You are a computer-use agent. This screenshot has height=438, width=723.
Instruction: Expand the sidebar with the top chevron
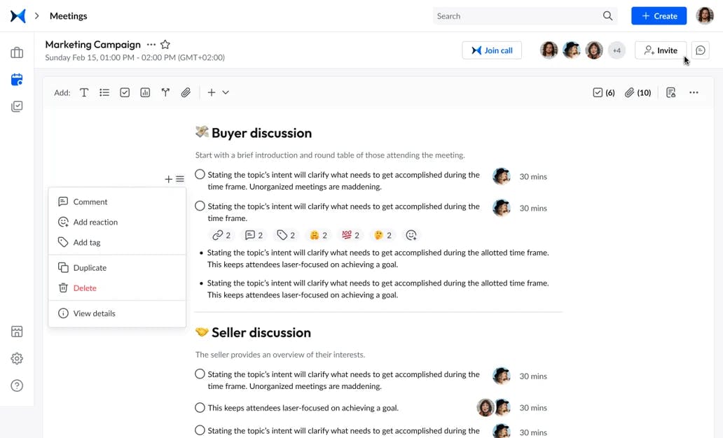coord(37,16)
